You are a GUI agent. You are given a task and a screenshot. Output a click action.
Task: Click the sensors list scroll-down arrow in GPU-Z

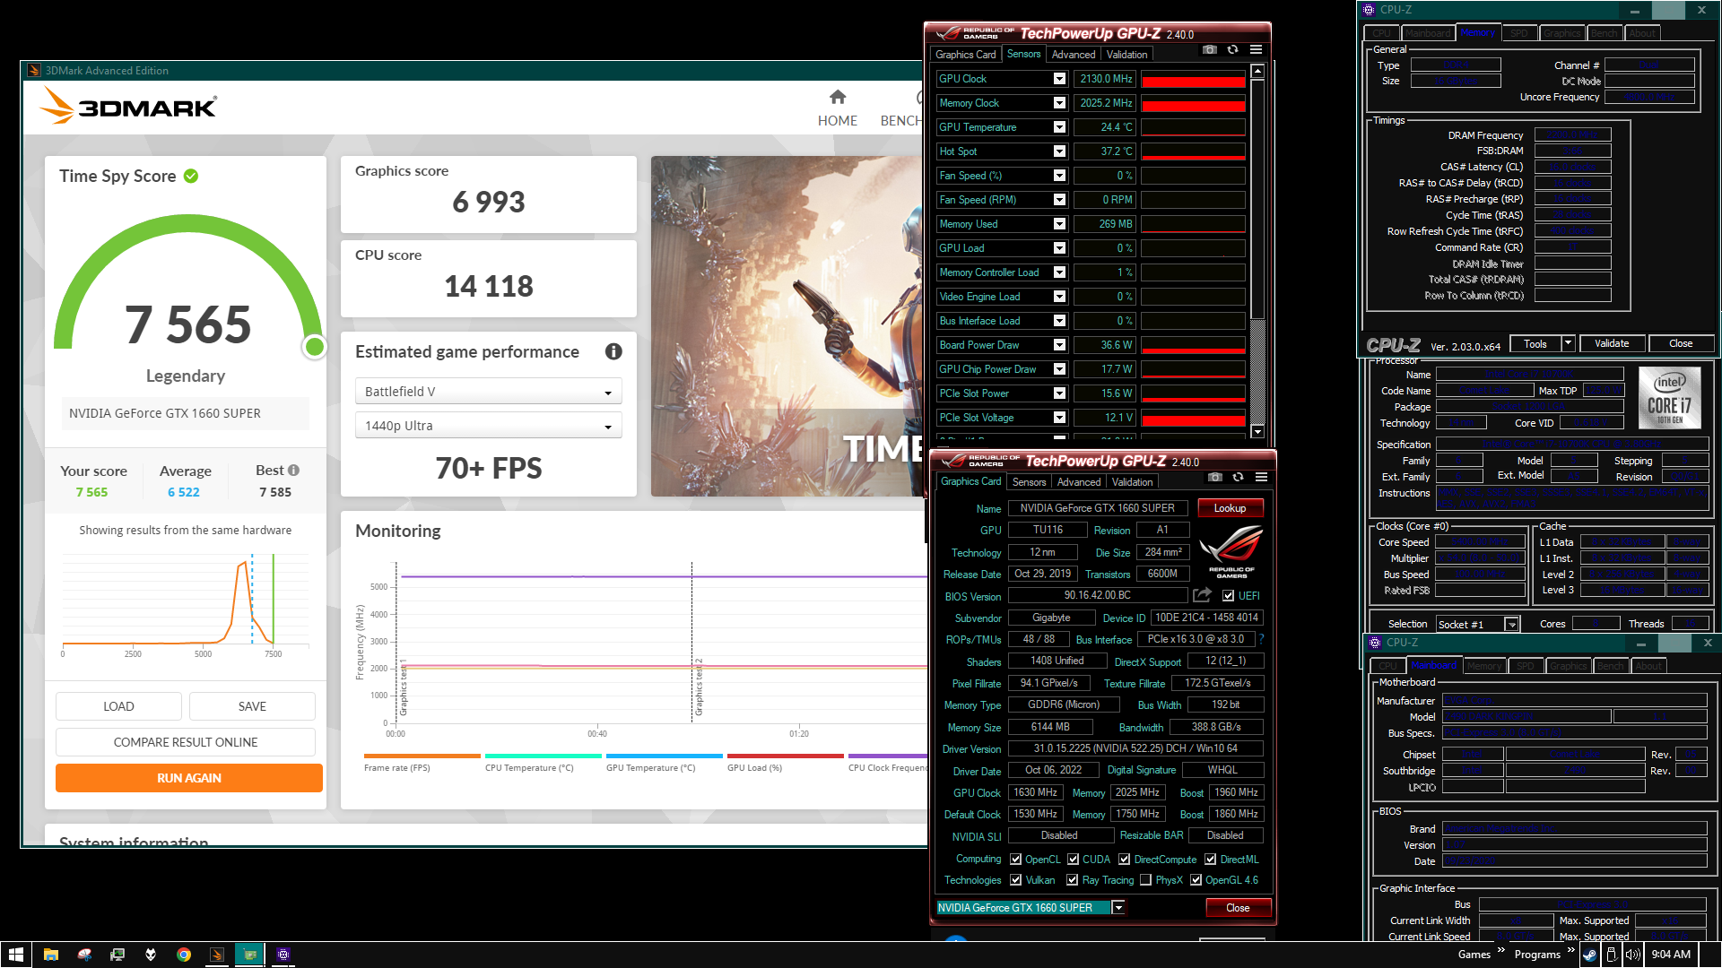(1257, 432)
